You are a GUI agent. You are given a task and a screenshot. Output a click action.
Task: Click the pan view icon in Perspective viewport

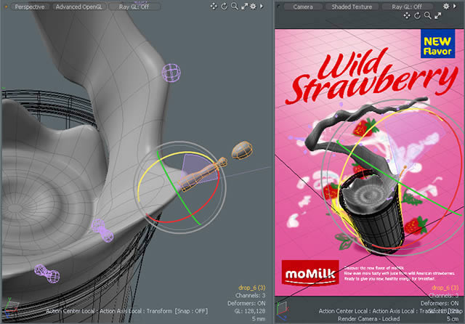214,7
